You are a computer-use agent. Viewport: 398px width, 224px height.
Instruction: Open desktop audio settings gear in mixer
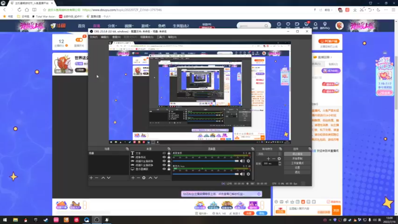(x=248, y=161)
